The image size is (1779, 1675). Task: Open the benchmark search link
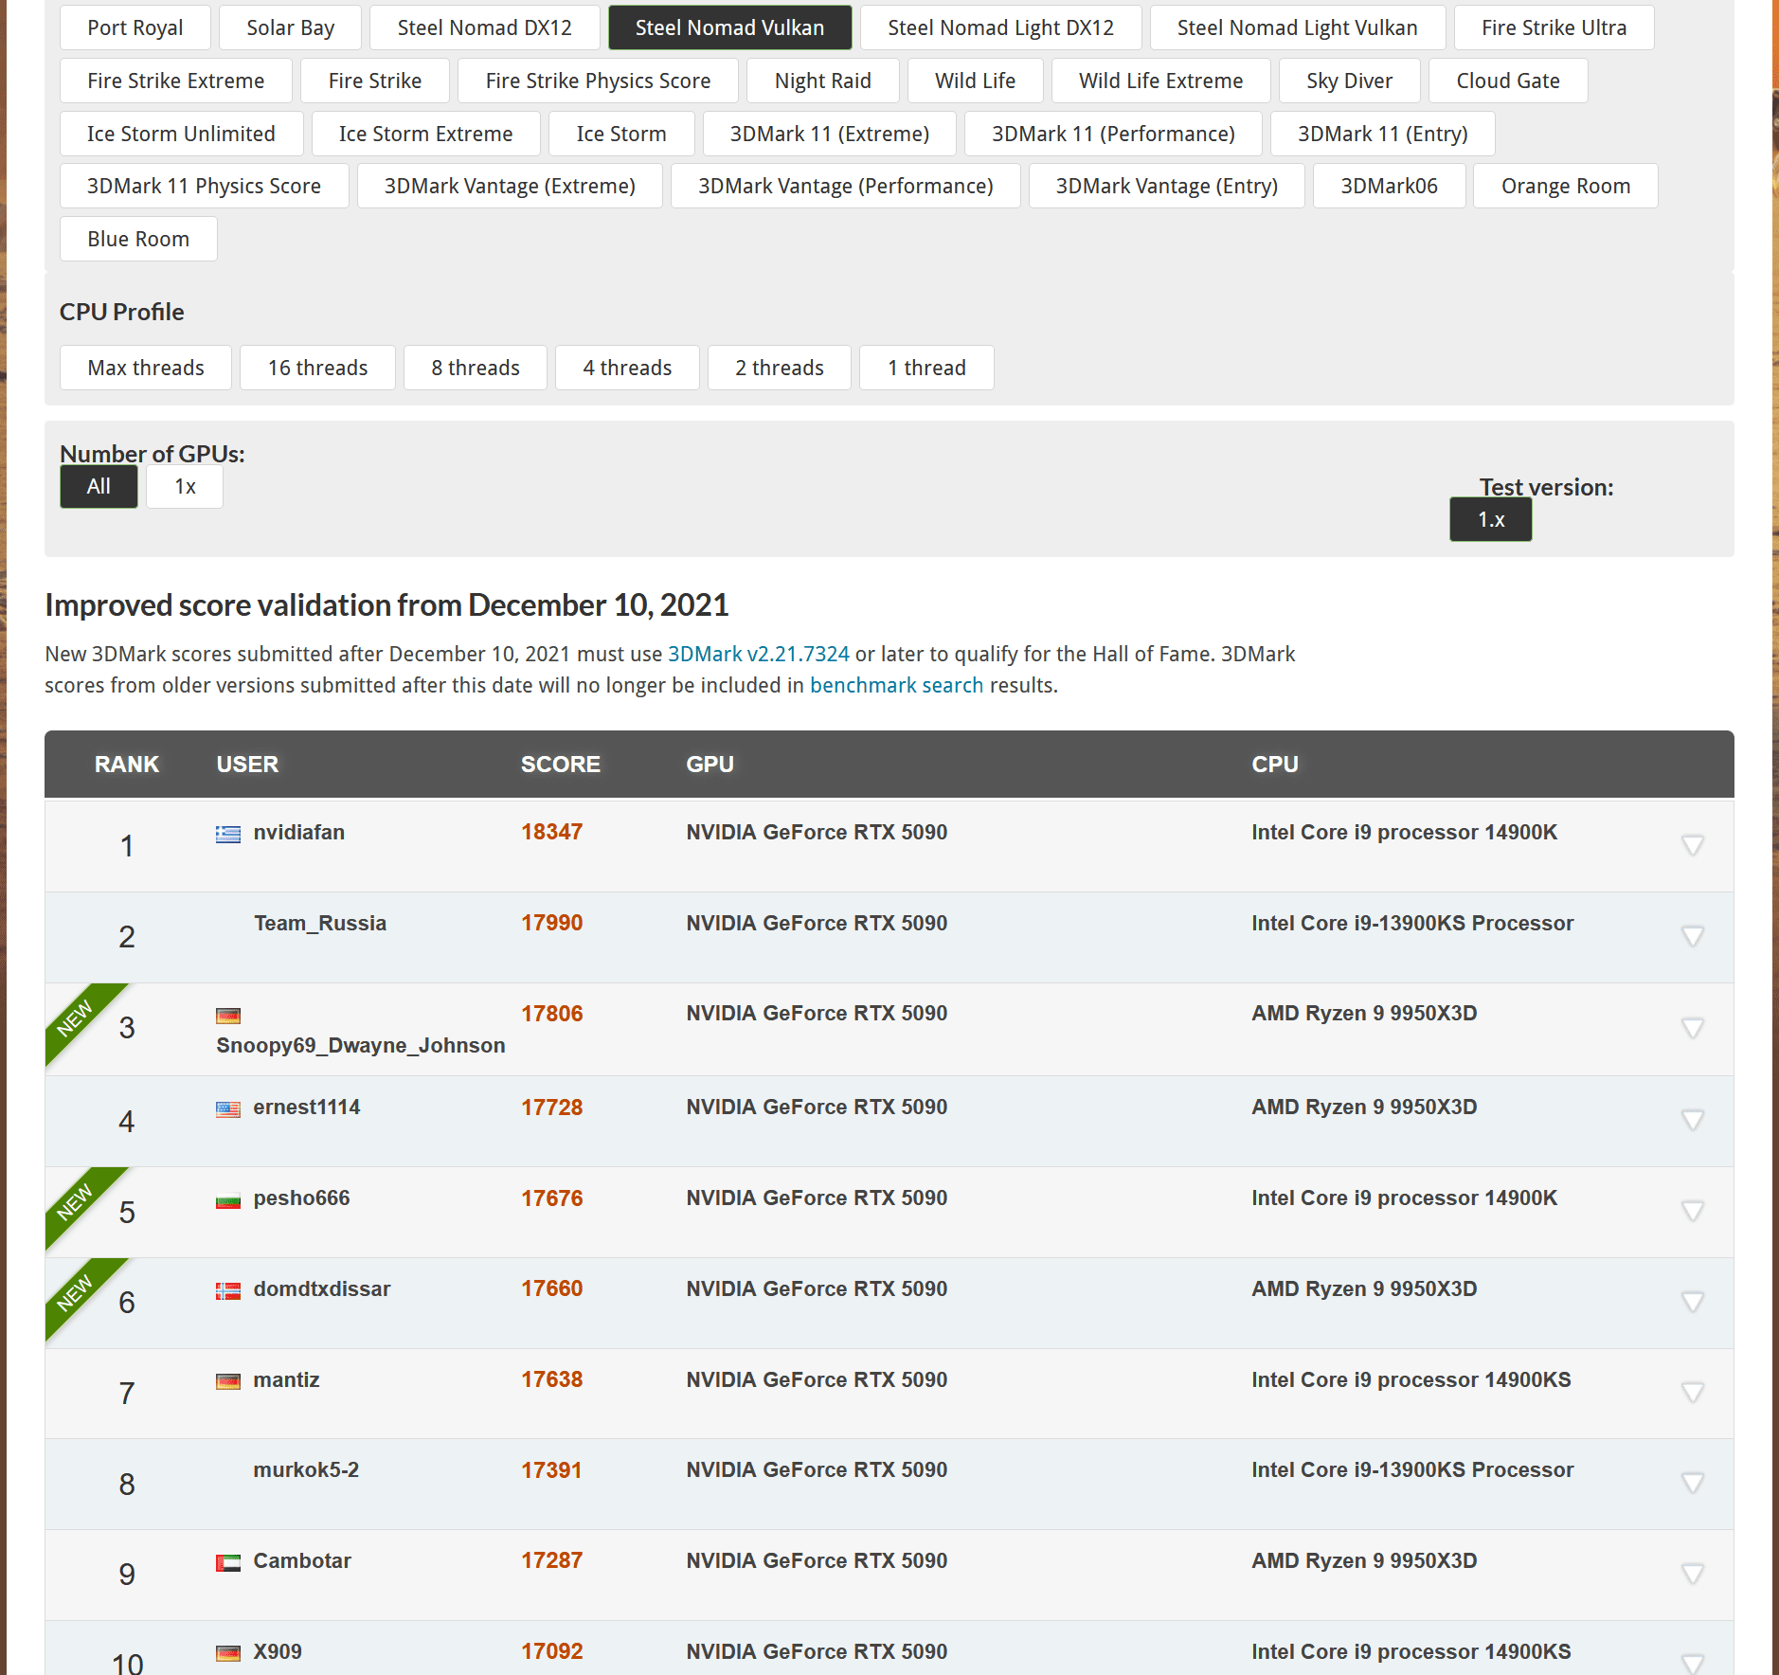coord(896,685)
